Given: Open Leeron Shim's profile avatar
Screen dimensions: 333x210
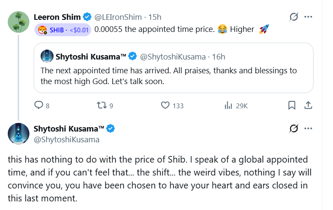Looking at the screenshot, I should [19, 21].
